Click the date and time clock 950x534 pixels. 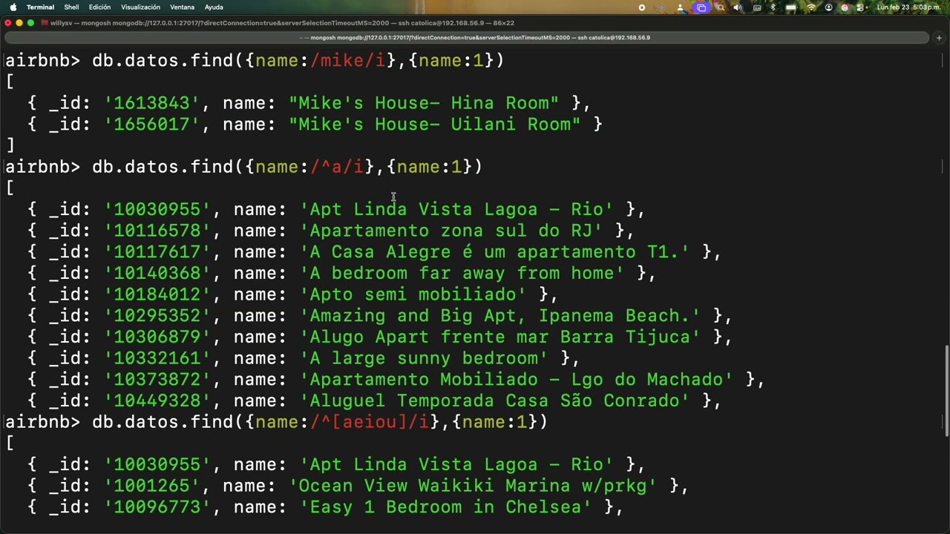[x=908, y=7]
